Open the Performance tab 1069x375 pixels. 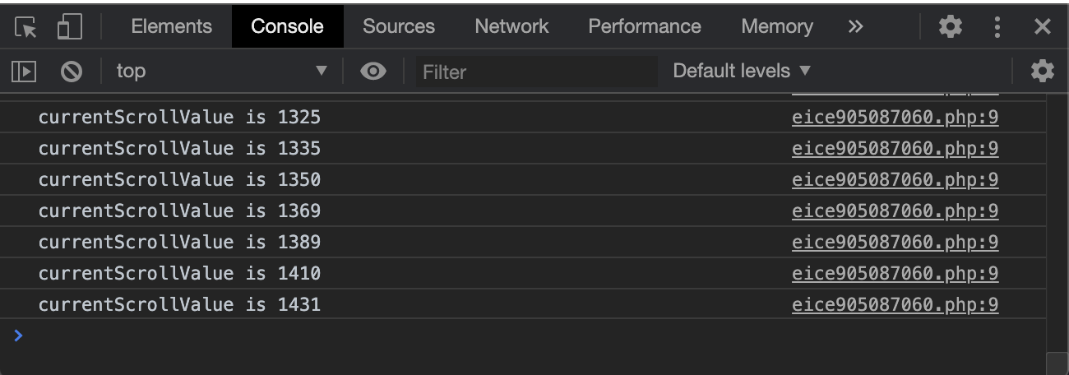(645, 27)
